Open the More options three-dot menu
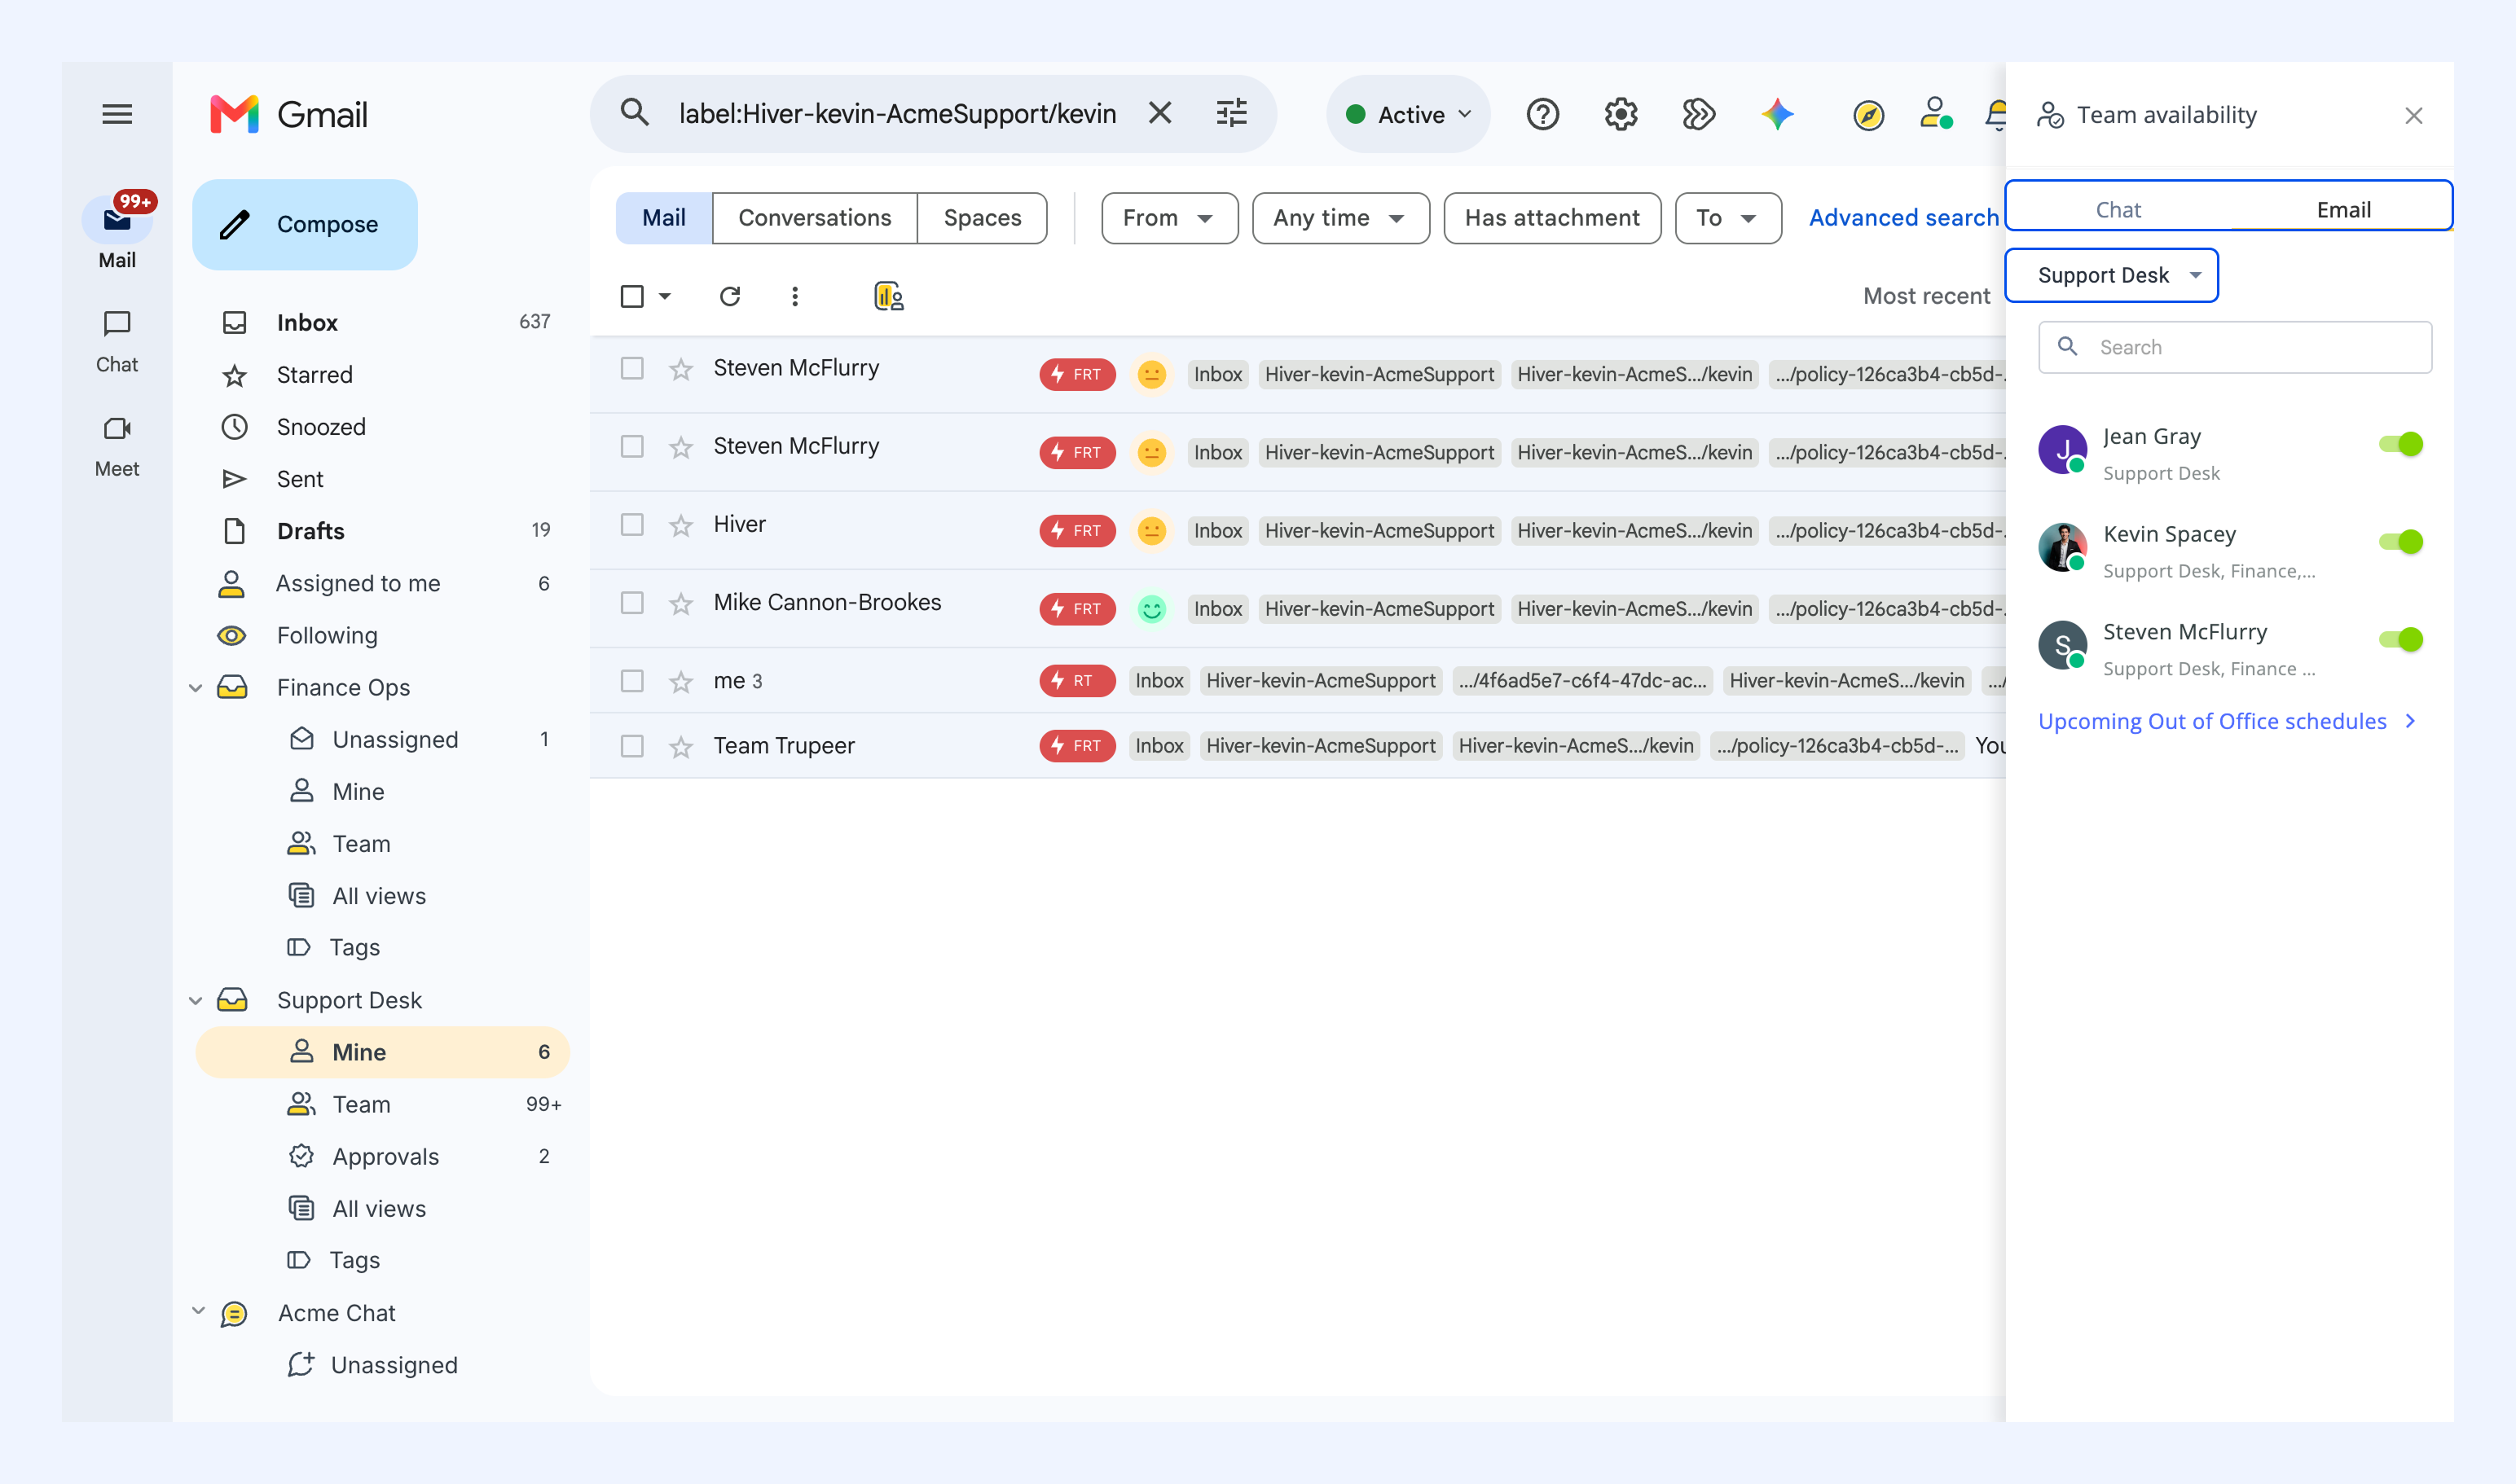 click(x=795, y=296)
